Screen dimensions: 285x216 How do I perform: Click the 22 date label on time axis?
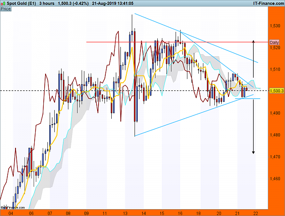pos(256,213)
